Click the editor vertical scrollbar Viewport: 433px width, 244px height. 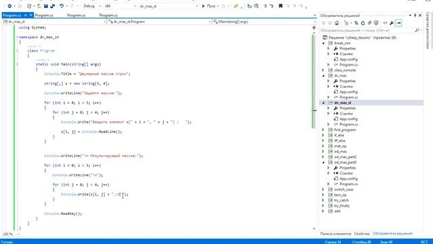[x=314, y=130]
